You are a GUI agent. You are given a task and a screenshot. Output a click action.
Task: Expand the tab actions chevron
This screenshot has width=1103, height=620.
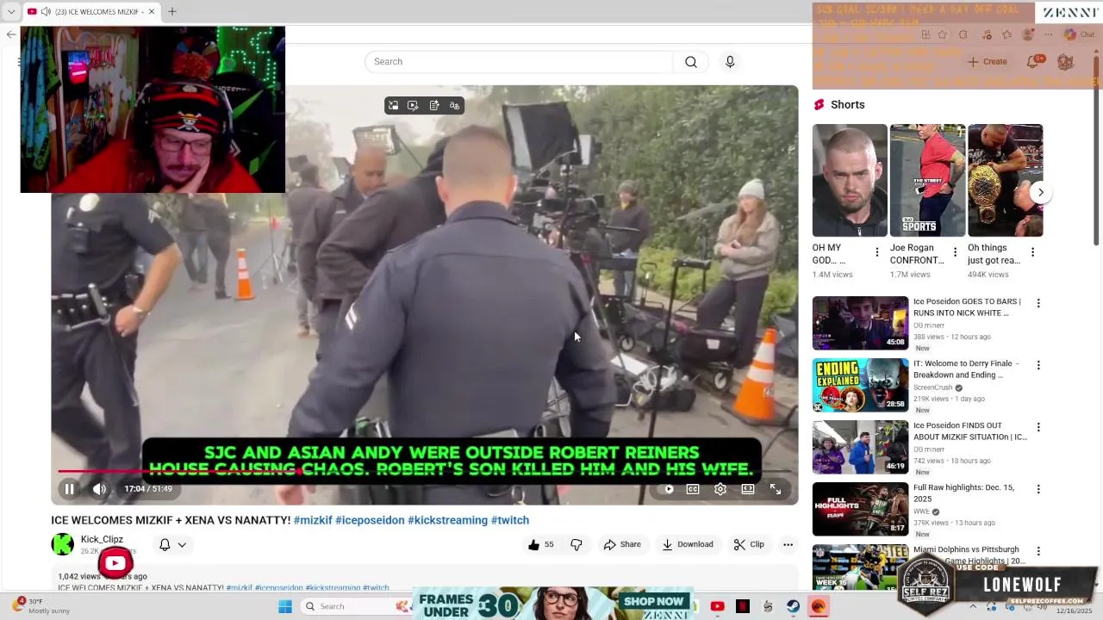pyautogui.click(x=11, y=11)
